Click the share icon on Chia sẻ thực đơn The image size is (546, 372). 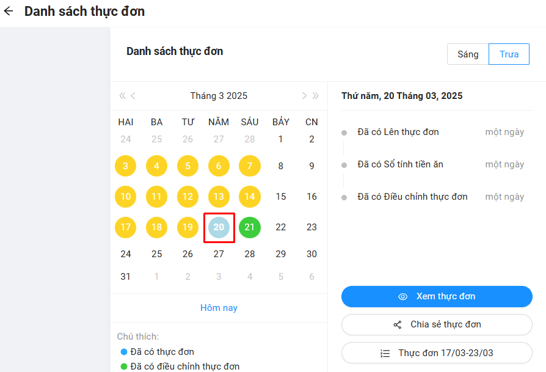[x=398, y=325]
